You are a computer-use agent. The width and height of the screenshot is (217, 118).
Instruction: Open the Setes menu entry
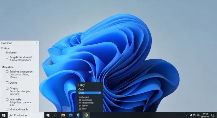click(x=84, y=109)
